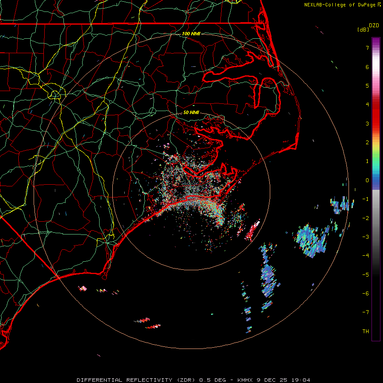
Task: Click the 3 value on the color scale
Action: point(367,123)
